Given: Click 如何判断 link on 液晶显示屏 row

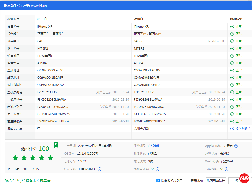Looking at the screenshot, I should pos(242,128).
